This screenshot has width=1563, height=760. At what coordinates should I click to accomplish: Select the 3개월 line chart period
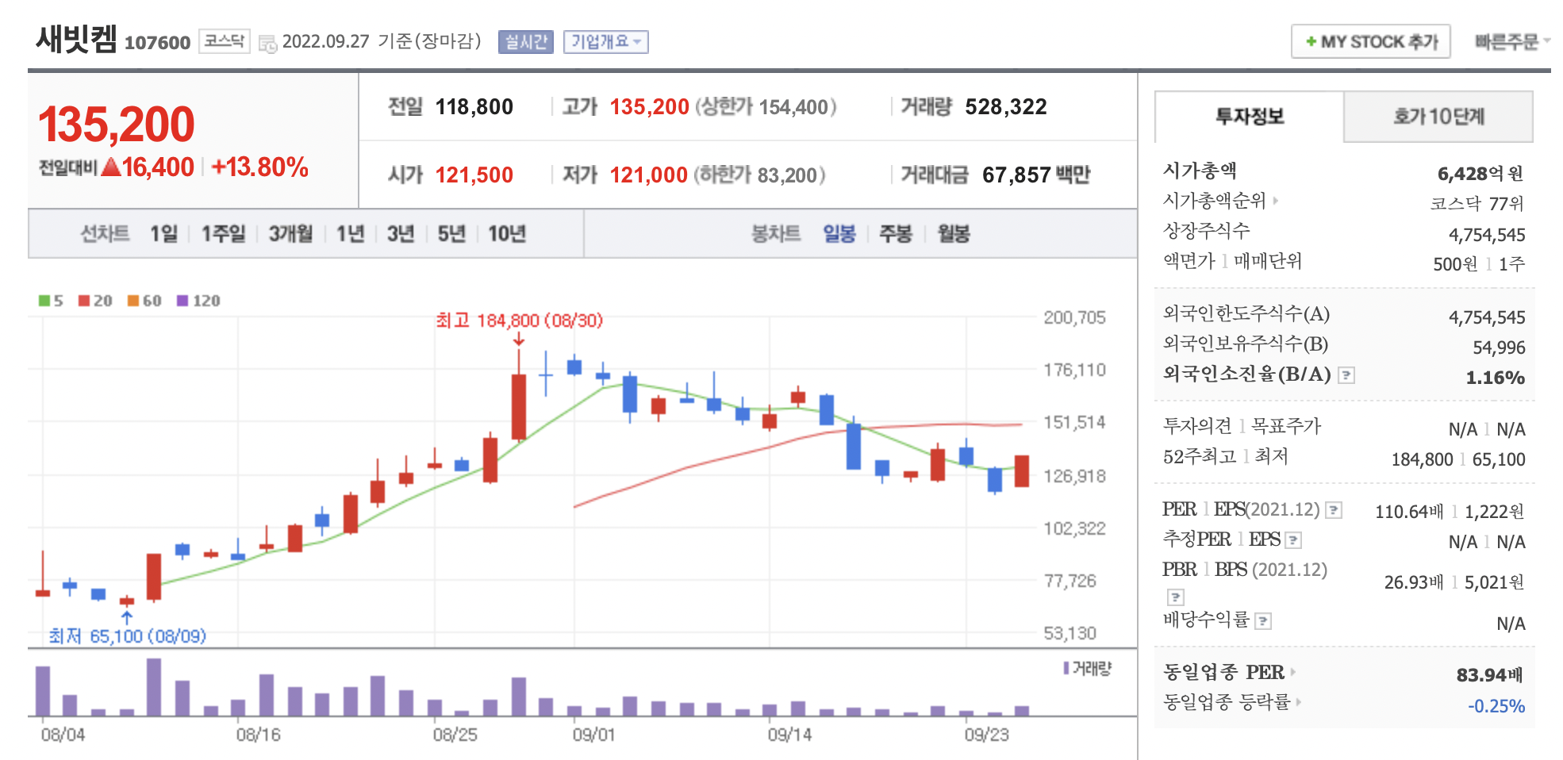[290, 234]
